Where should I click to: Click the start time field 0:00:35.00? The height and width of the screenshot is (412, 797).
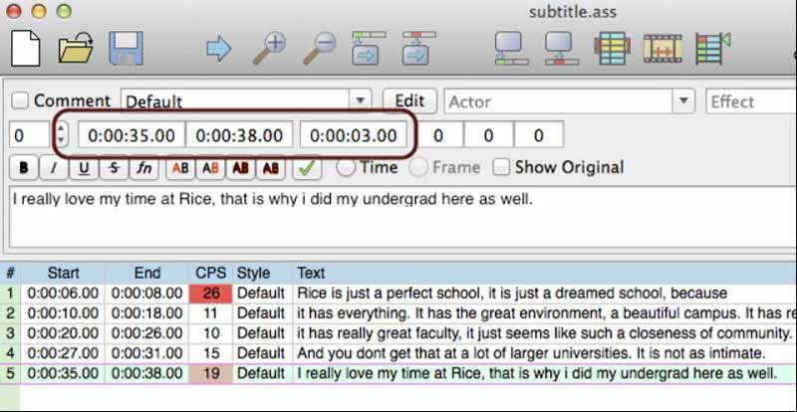(x=132, y=135)
